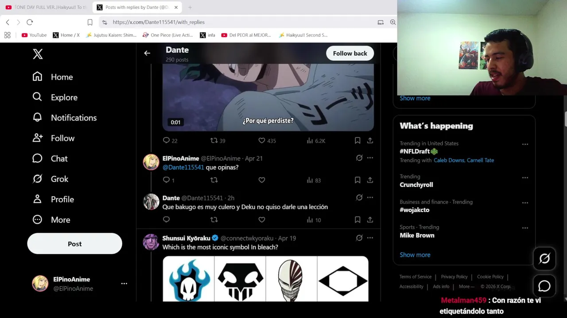Screen dimensions: 567x318
Task: Open the Terms of Service link
Action: pyautogui.click(x=416, y=276)
